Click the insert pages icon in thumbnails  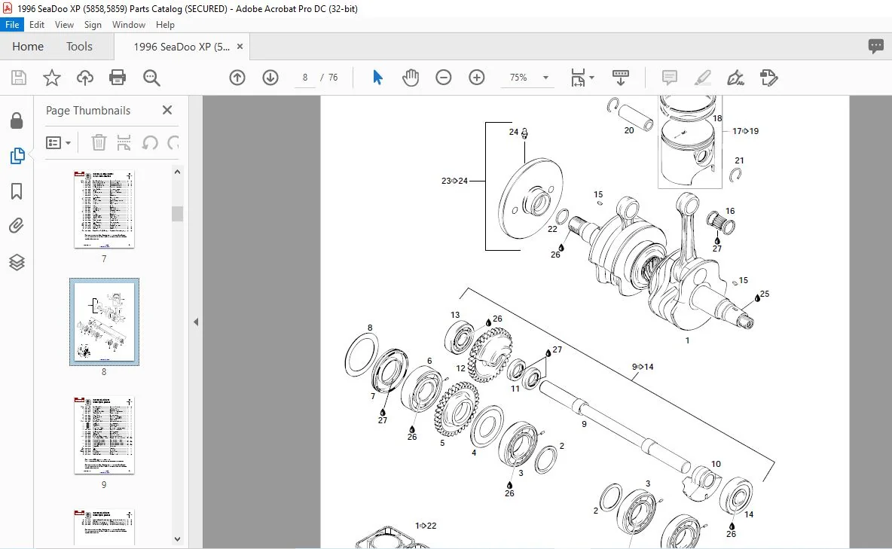[x=124, y=142]
